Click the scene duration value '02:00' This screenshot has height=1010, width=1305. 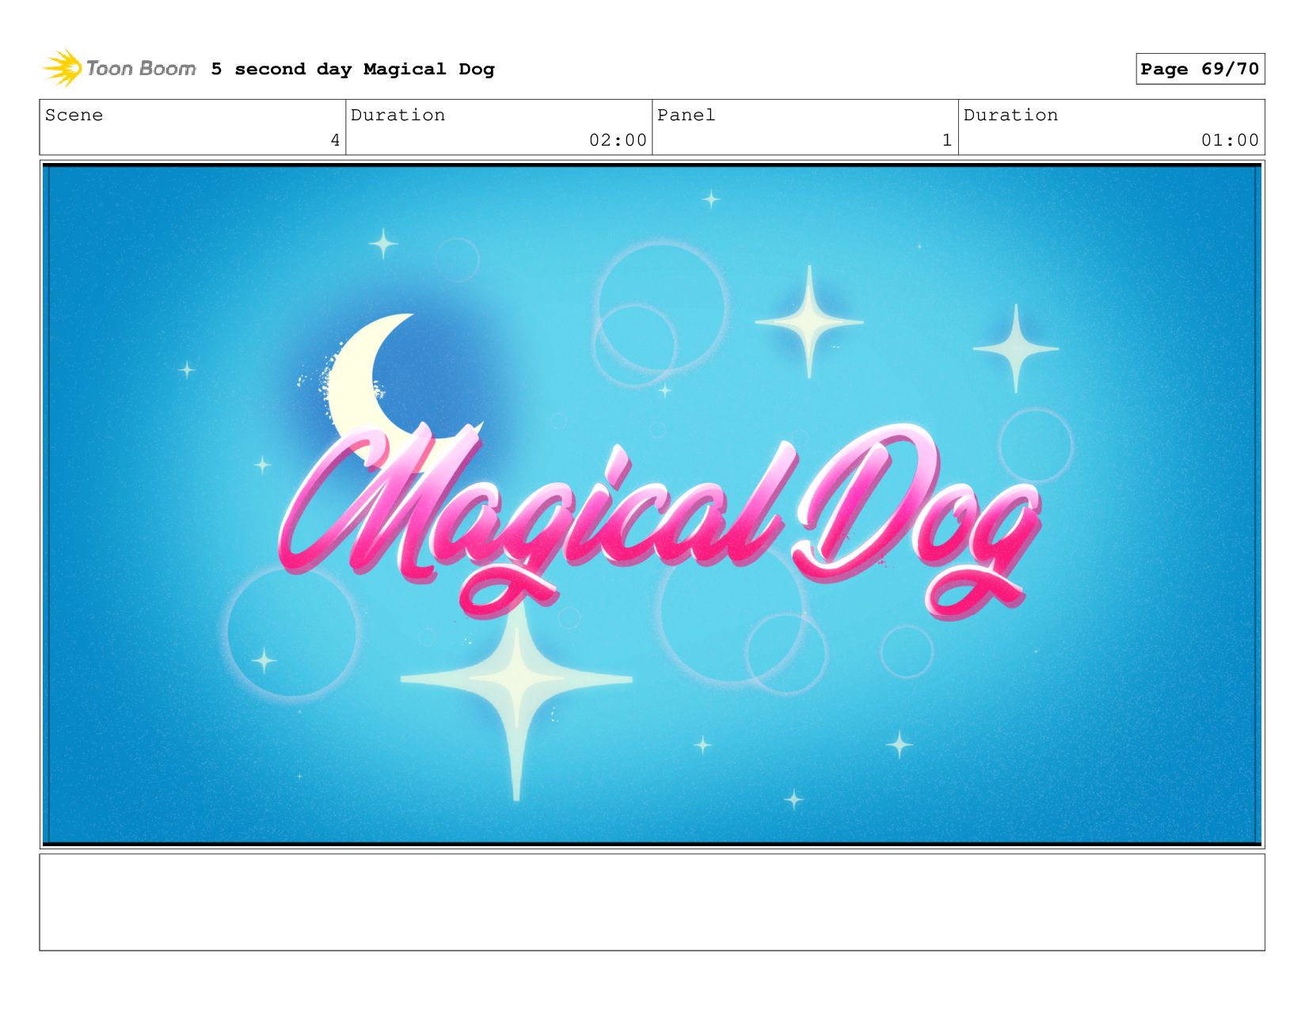(x=618, y=140)
